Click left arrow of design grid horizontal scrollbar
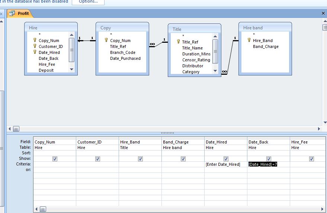327x213 pixels. click(36, 209)
